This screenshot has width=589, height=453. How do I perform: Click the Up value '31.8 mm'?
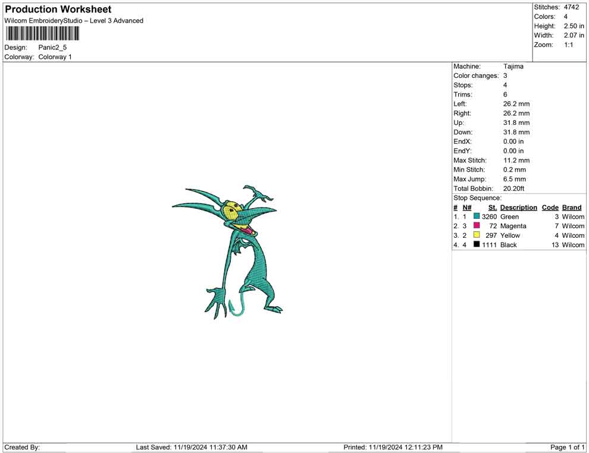coord(516,122)
